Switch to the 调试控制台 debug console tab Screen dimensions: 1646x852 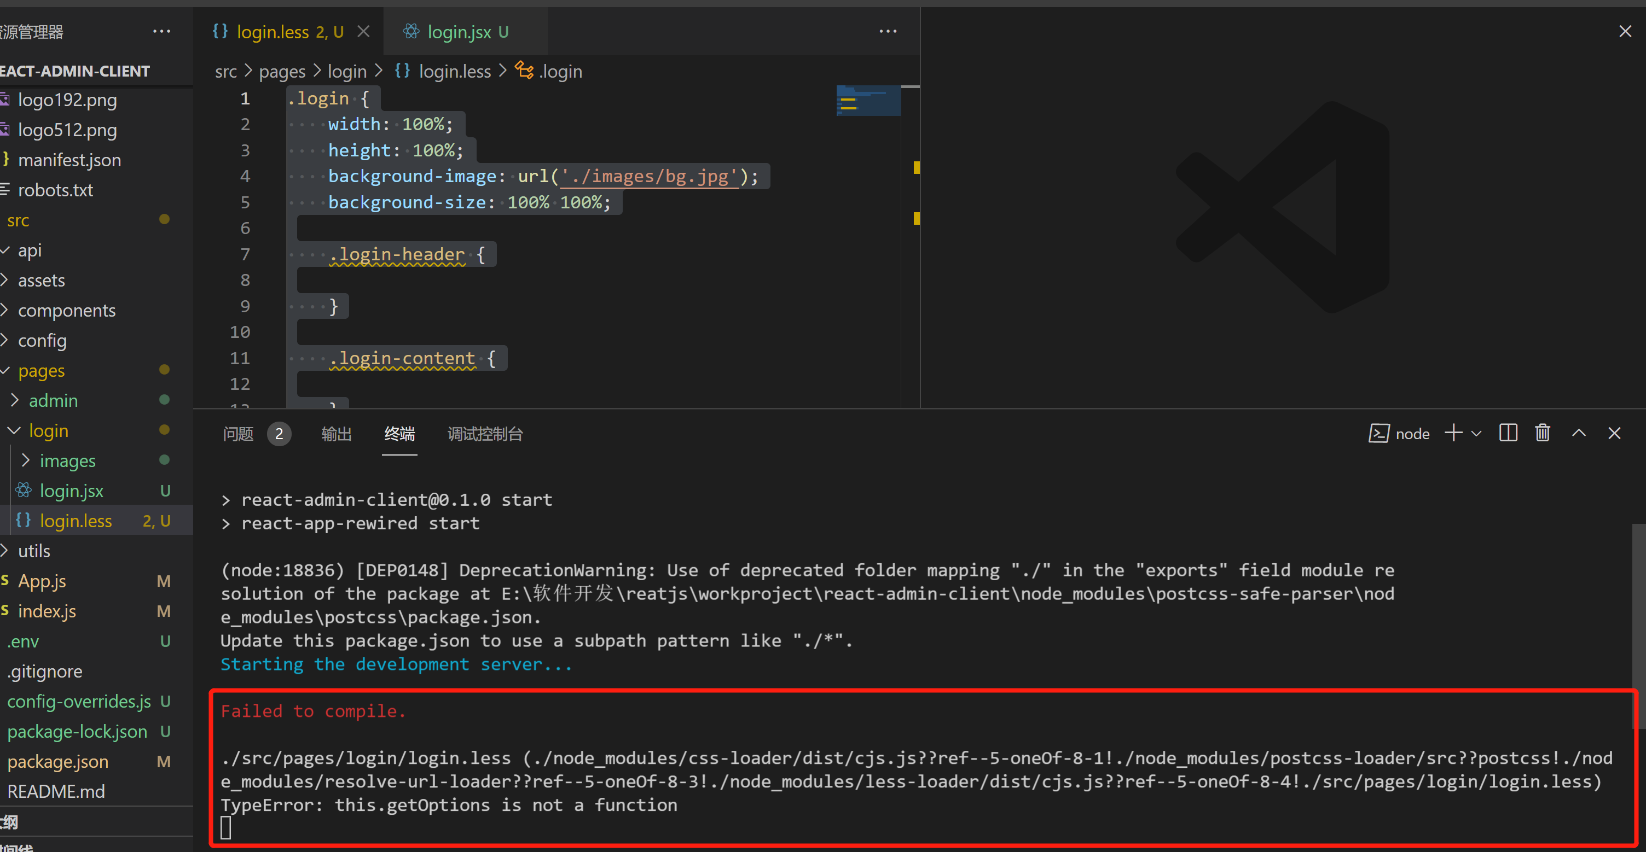[x=485, y=434]
